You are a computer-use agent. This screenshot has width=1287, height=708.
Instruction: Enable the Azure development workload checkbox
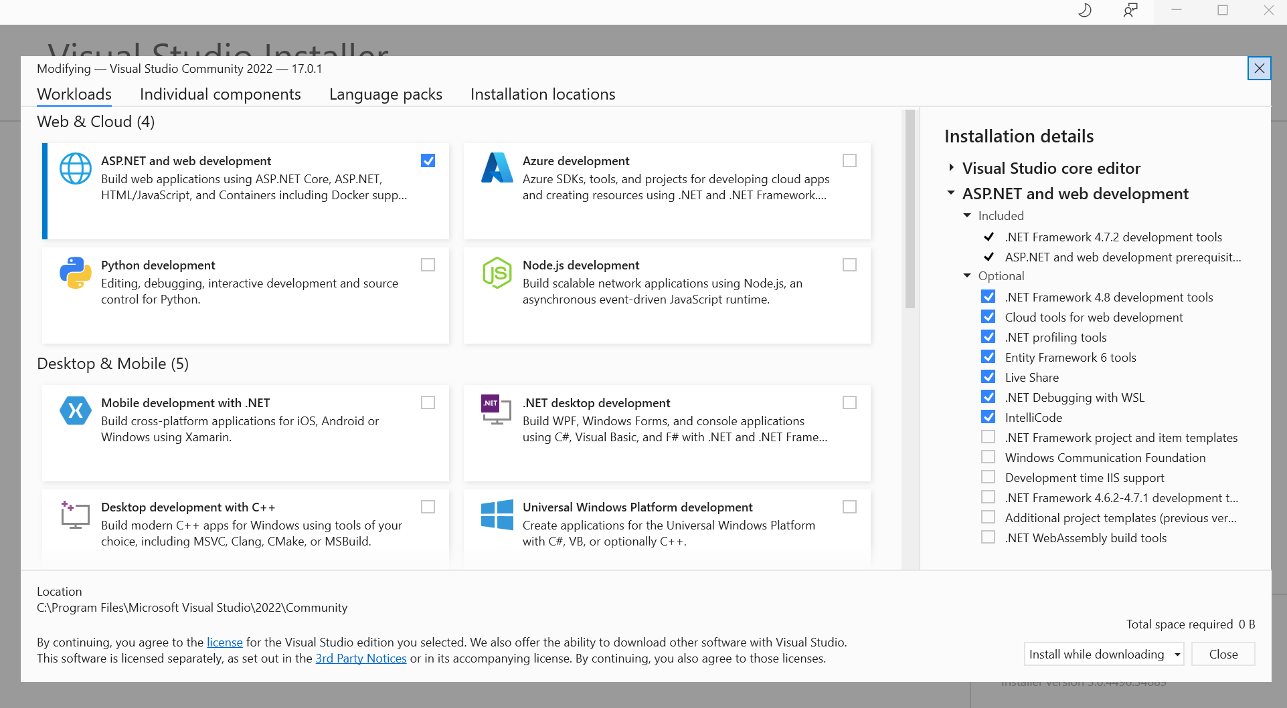(849, 160)
